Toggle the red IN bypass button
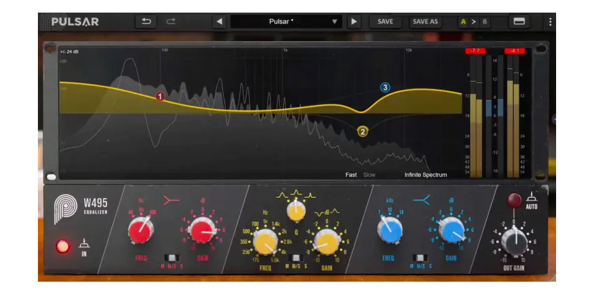Image resolution: width=594 pixels, height=300 pixels. pos(63,246)
